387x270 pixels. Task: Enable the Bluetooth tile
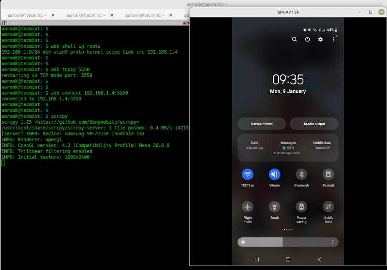[301, 174]
